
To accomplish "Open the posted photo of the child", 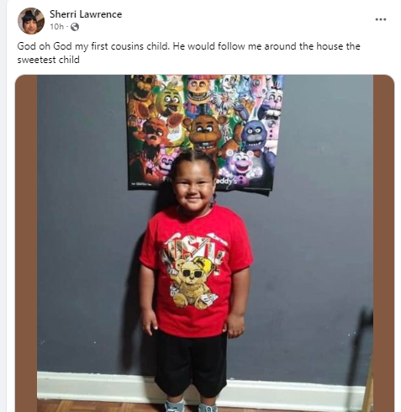I will 205,243.
